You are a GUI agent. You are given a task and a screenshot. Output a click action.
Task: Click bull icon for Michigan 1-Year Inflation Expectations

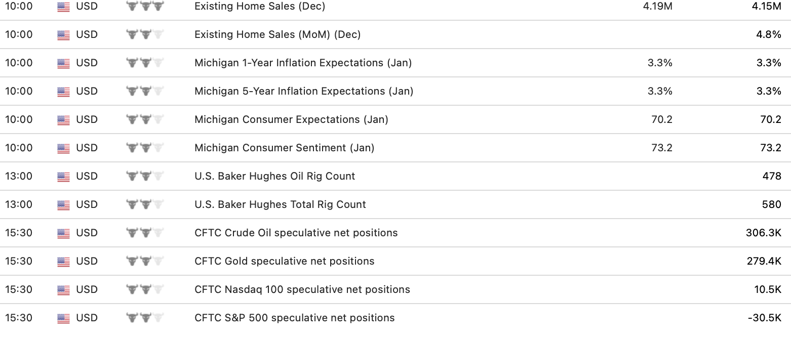pyautogui.click(x=145, y=63)
